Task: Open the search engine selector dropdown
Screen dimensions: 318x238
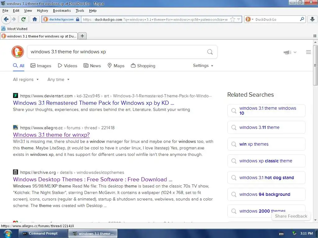Action: pyautogui.click(x=249, y=20)
